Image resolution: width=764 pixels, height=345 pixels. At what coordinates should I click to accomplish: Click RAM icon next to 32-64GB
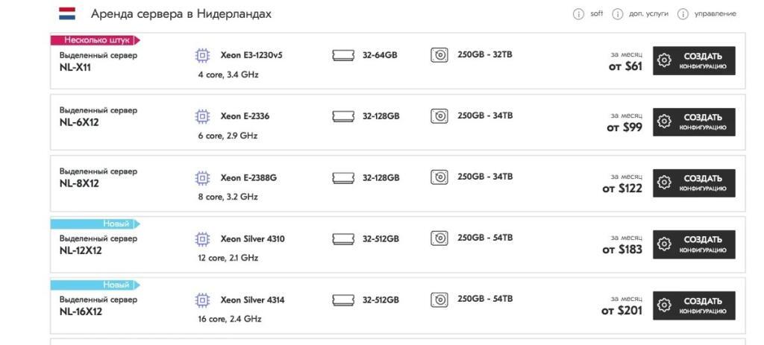[x=343, y=55]
